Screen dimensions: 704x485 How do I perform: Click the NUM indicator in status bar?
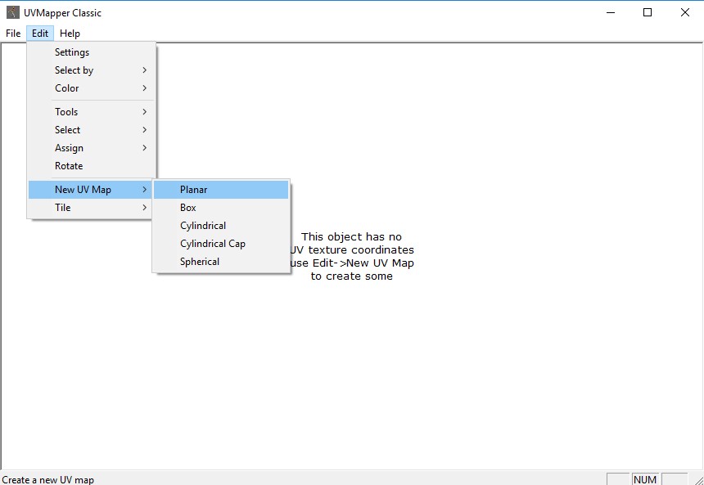tap(645, 479)
